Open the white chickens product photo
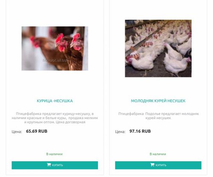 pyautogui.click(x=158, y=49)
